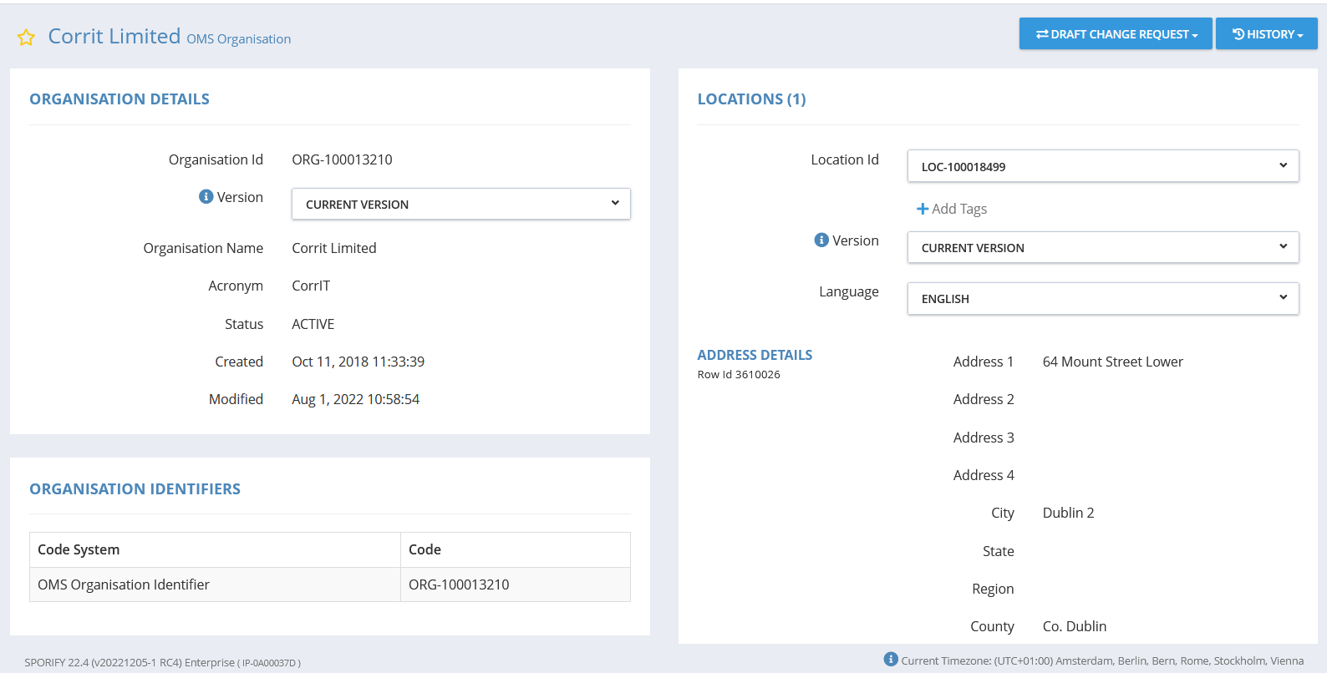
Task: Select the OMS Organisation Identifier table cell
Action: 124,584
